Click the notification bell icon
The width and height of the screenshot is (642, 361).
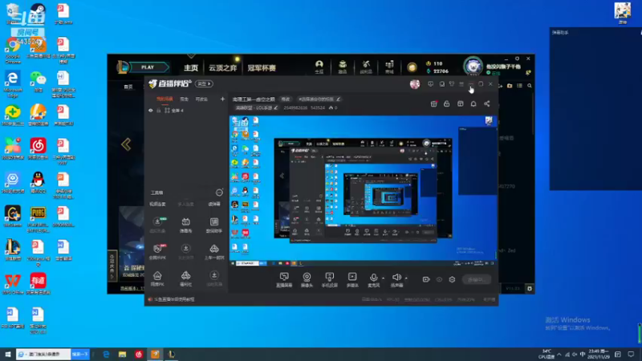click(x=473, y=104)
